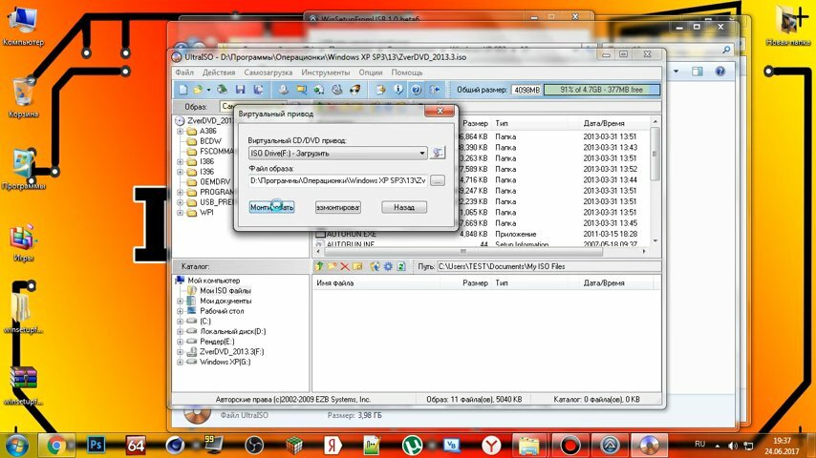Screen dimensions: 816x458
Task: Click the horizontal scrollbar of the image file list
Action: [480, 252]
